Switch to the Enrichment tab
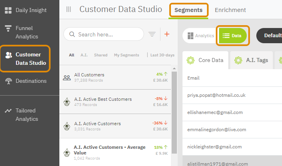The height and width of the screenshot is (166, 282). pyautogui.click(x=230, y=10)
